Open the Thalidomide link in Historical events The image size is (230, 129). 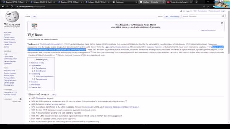(x=41, y=98)
